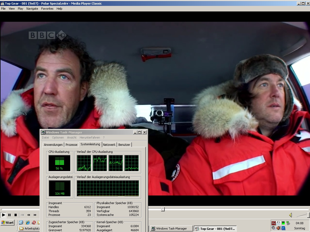Viewport: 310px width, 232px height.
Task: Switch to the Netzwerk tab
Action: pos(109,145)
